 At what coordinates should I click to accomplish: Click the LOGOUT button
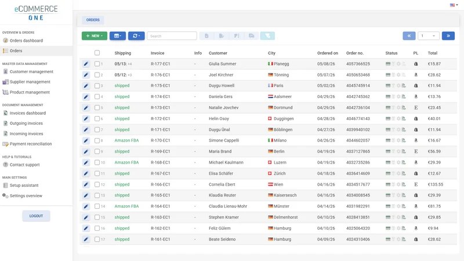pos(36,216)
